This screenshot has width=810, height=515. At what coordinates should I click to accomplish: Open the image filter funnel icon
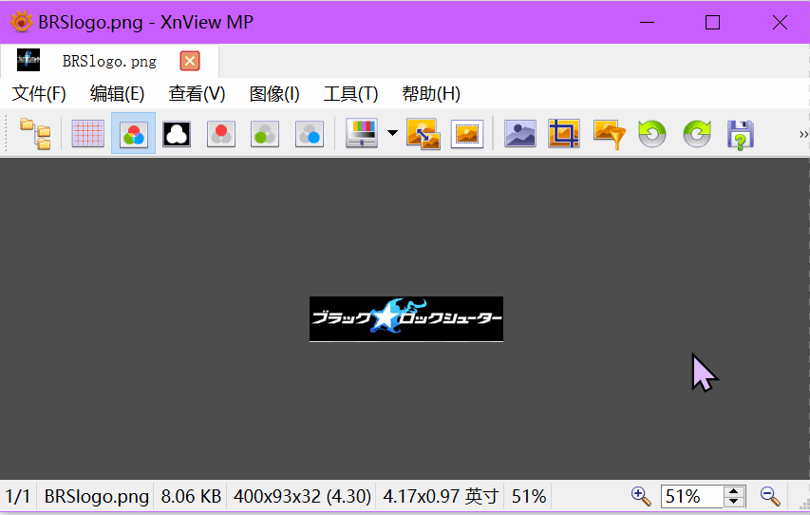[x=610, y=134]
